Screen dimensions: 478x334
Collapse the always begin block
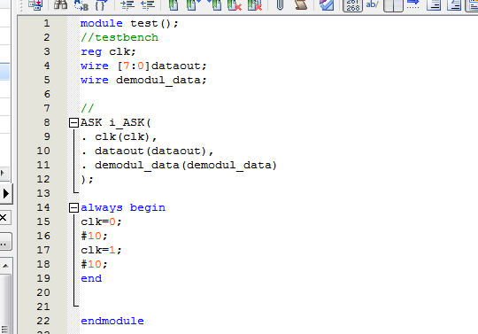click(x=73, y=207)
